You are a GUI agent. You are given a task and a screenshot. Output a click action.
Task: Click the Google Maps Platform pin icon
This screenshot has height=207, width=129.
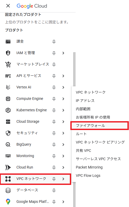point(8,202)
